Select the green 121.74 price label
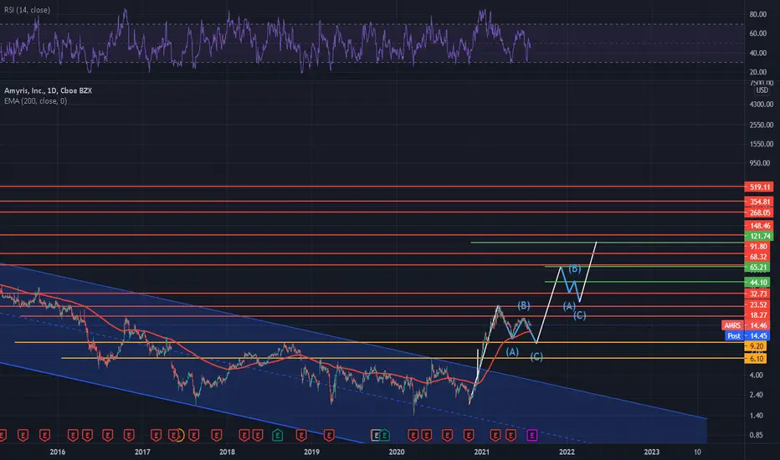Image resolution: width=780 pixels, height=460 pixels. click(x=759, y=236)
